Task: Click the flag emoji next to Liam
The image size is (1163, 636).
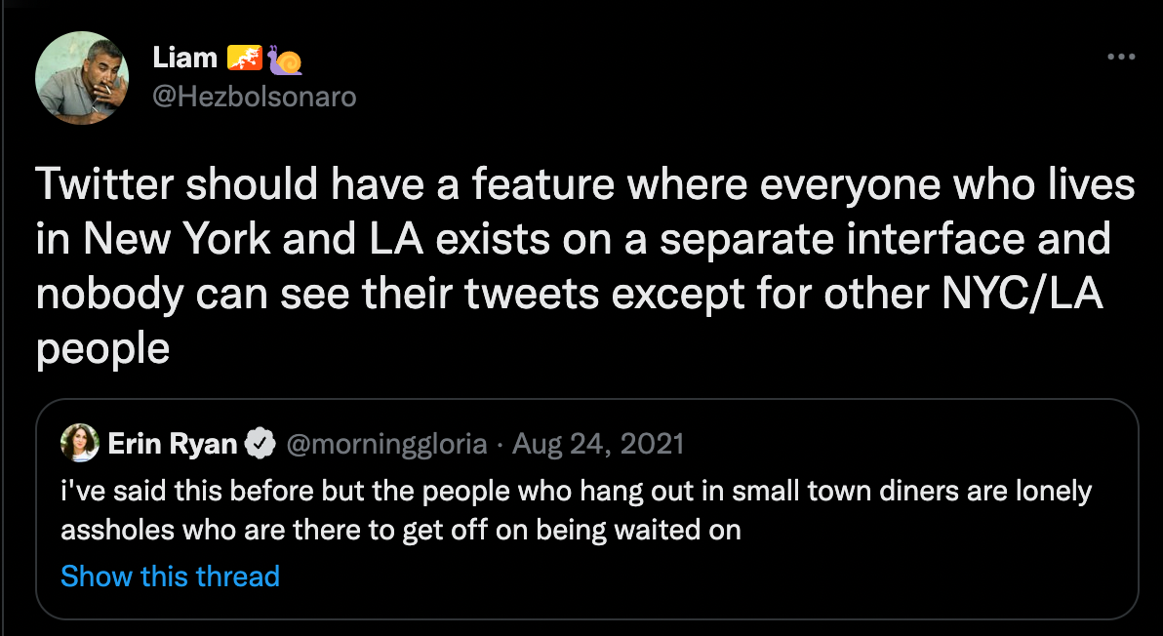Action: [x=245, y=60]
